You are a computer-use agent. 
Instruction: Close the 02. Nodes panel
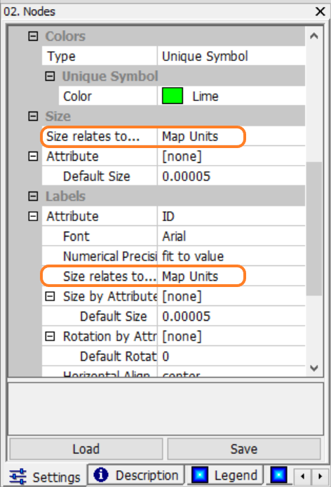tap(320, 11)
